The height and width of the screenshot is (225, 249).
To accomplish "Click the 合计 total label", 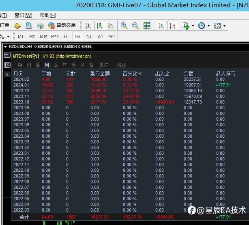I will click(24, 217).
